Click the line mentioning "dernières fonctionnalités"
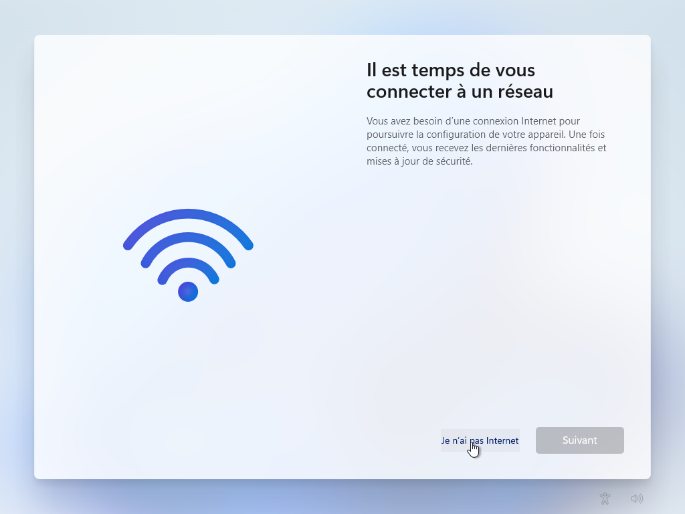The width and height of the screenshot is (685, 514). (x=486, y=148)
